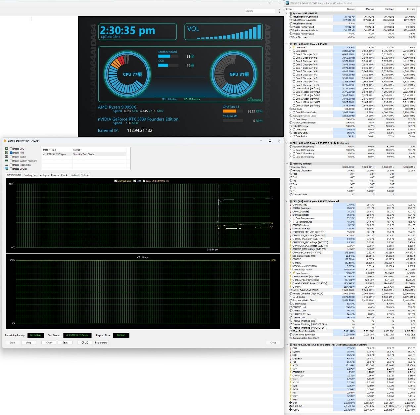Open the Statistics tab
Viewport: 420px width, 415px height.
85,175
